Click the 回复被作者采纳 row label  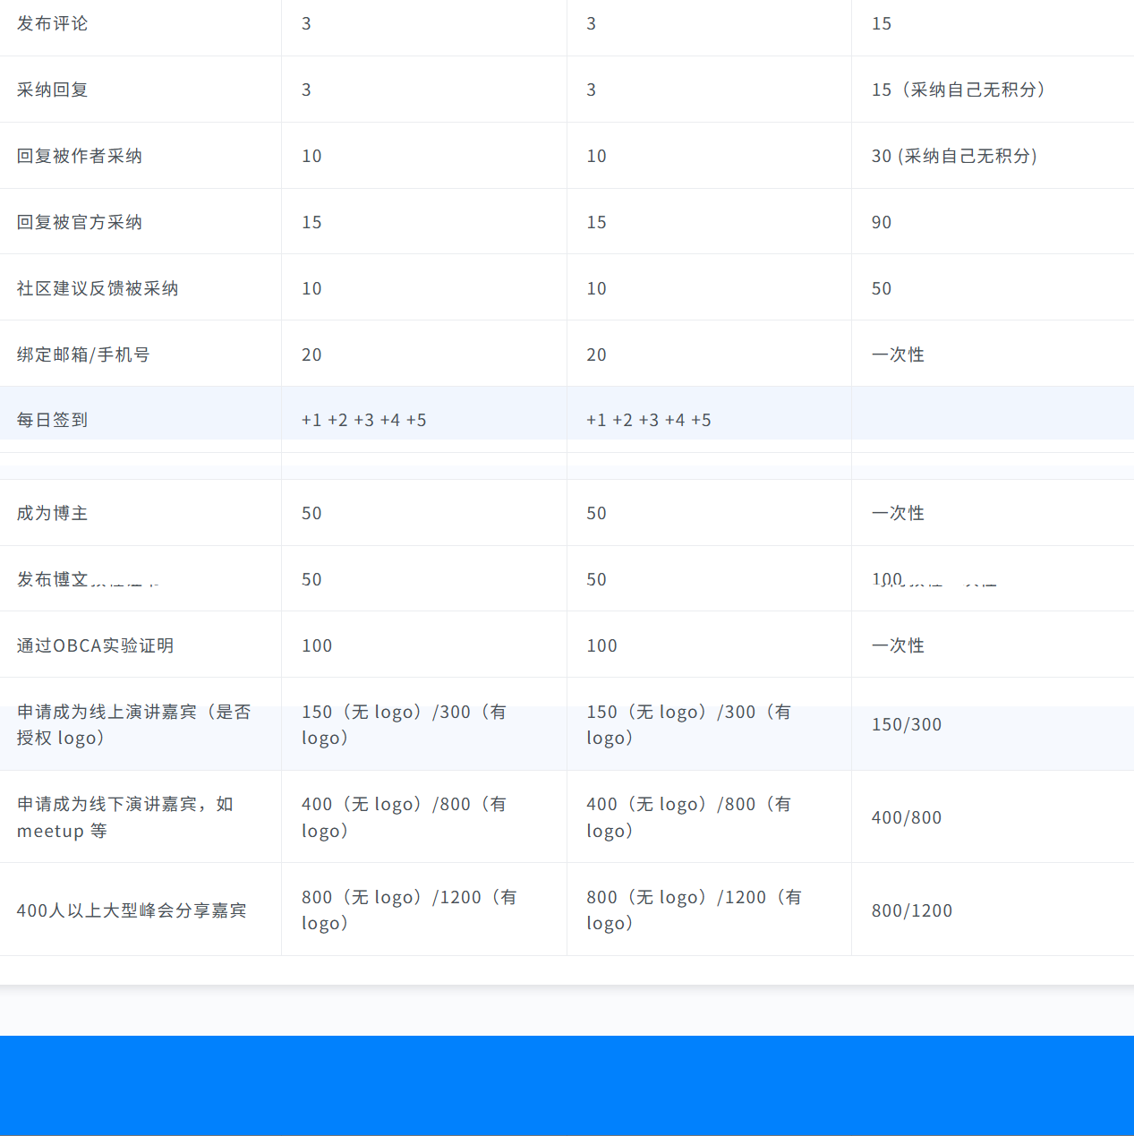[79, 156]
